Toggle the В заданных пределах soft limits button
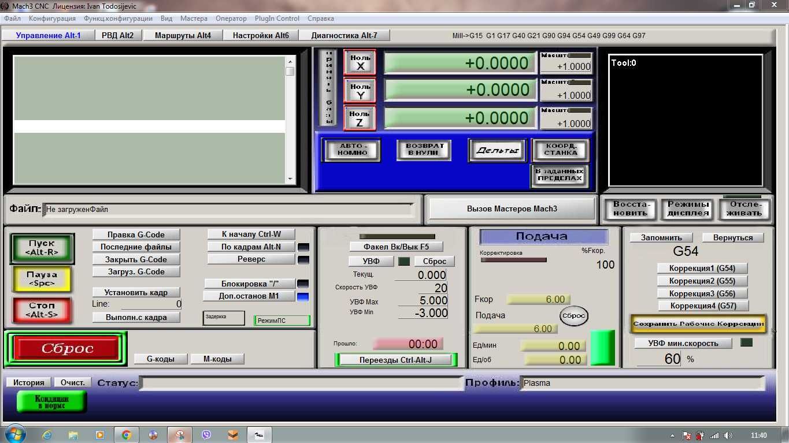 [560, 176]
